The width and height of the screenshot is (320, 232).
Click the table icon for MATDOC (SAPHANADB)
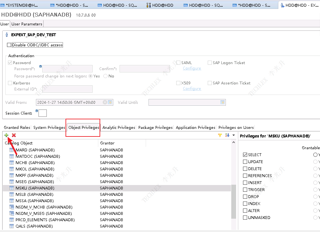click(12, 156)
